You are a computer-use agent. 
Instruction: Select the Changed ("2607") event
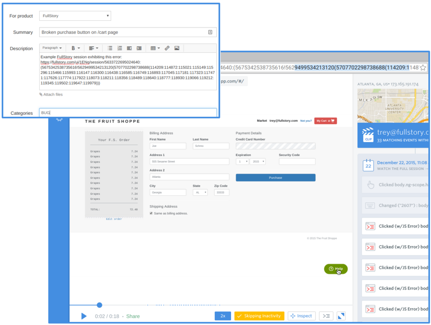(x=395, y=205)
